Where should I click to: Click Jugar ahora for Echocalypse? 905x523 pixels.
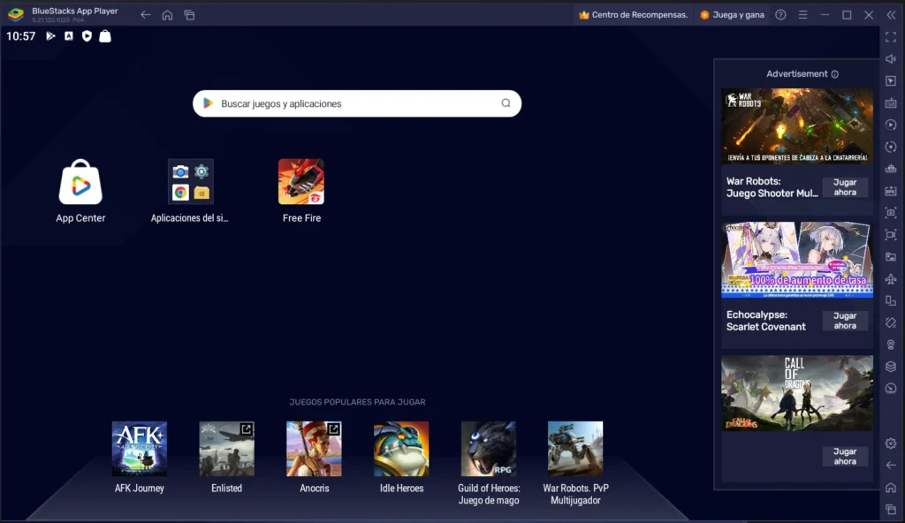[x=845, y=321]
